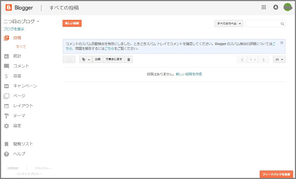This screenshot has width=296, height=179.
Task: Open the label tag dropdown
Action: [86, 59]
